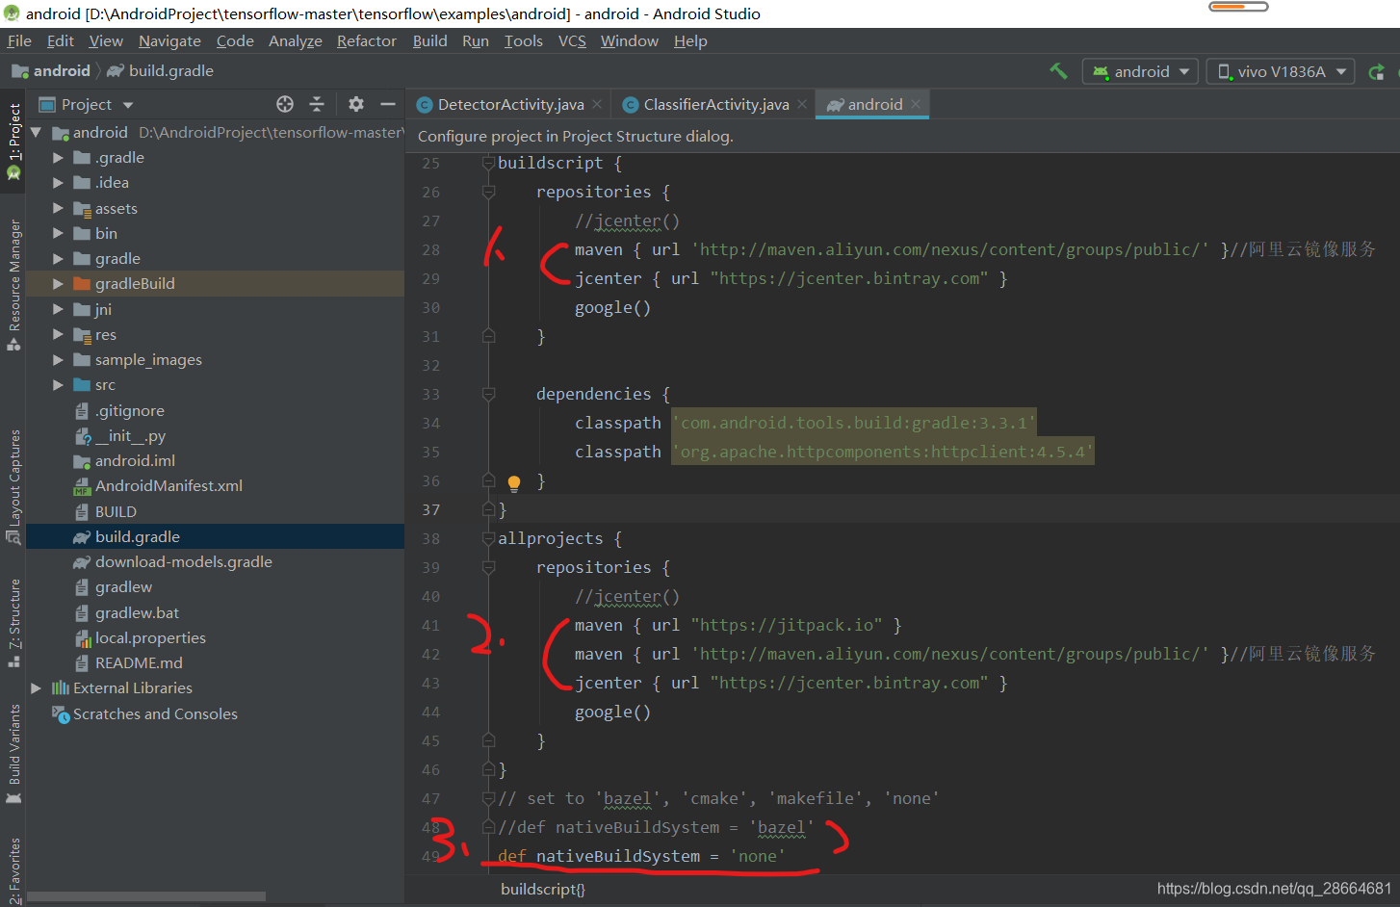
Task: Click line number 37 in the gutter
Action: (x=430, y=510)
